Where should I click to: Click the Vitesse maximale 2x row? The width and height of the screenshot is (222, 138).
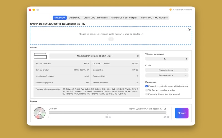(x=115, y=83)
